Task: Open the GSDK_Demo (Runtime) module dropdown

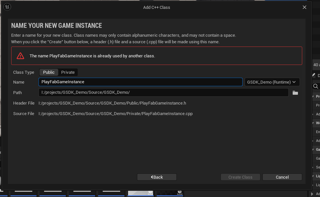Action: [272, 82]
